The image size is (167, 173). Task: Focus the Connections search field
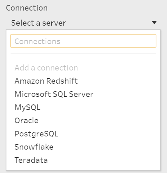coord(83,41)
